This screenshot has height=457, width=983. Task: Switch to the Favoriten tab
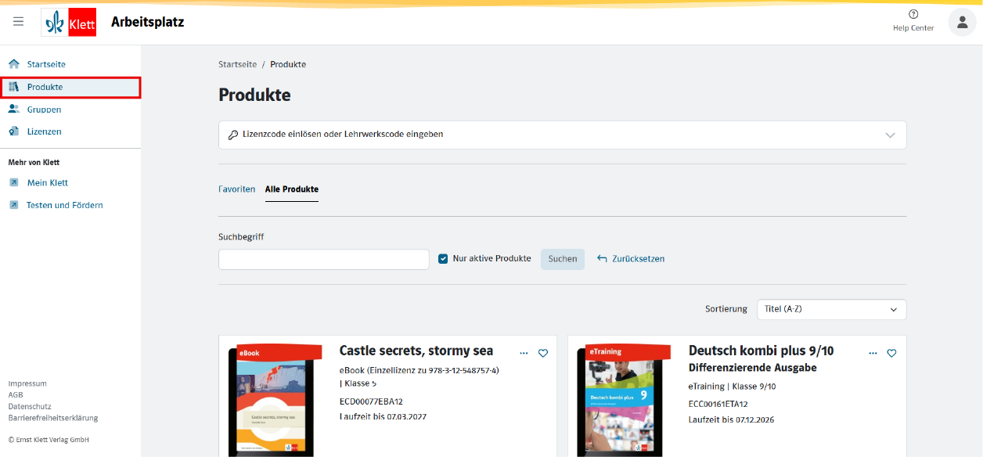click(x=236, y=189)
